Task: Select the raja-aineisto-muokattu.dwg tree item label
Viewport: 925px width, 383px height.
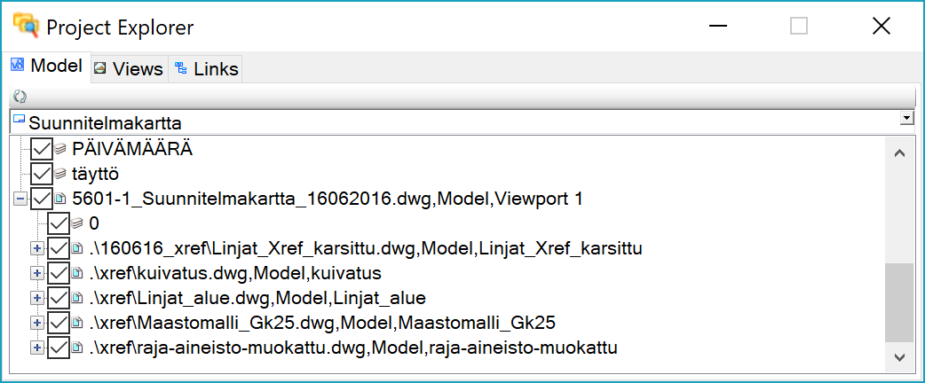Action: (353, 348)
